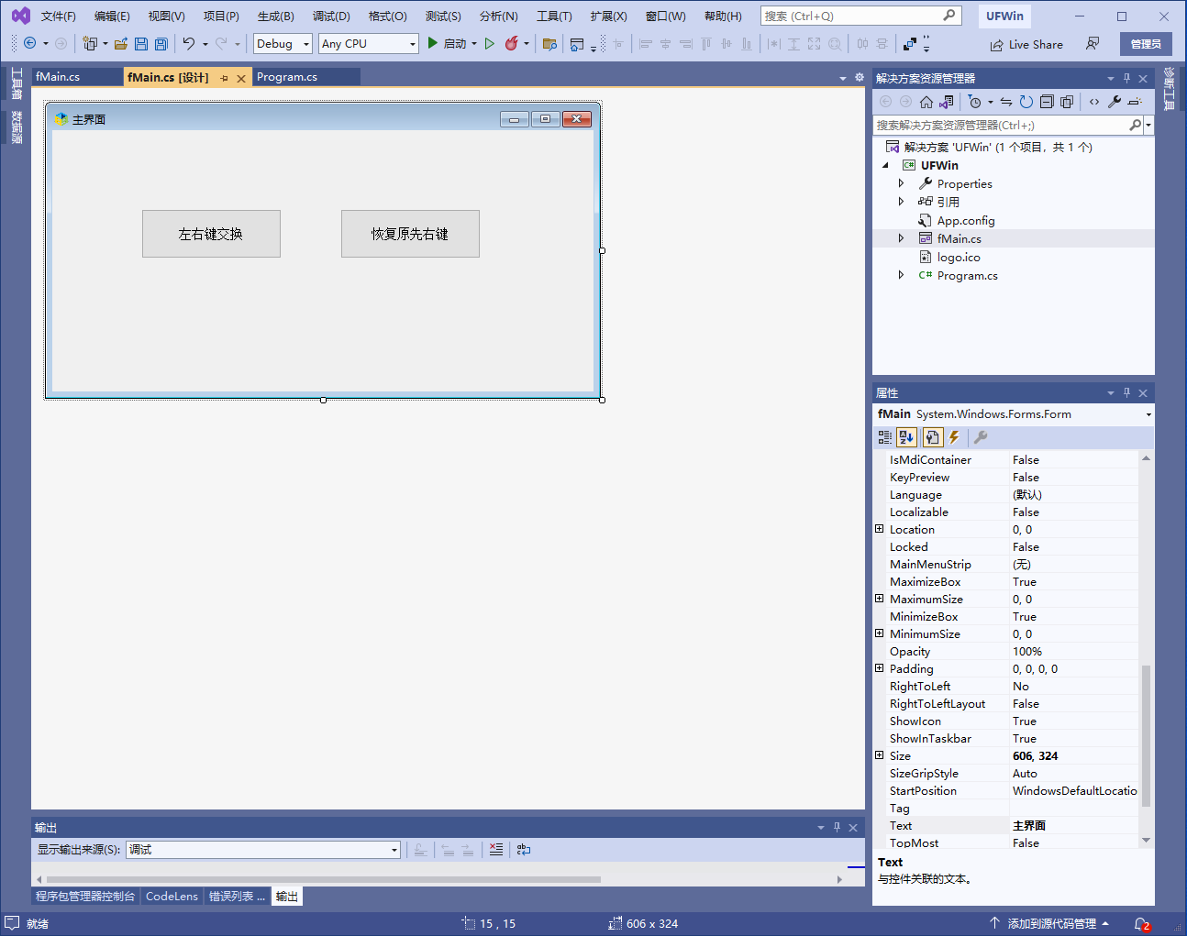Open the 工具(T) menu
The width and height of the screenshot is (1187, 936).
(554, 17)
